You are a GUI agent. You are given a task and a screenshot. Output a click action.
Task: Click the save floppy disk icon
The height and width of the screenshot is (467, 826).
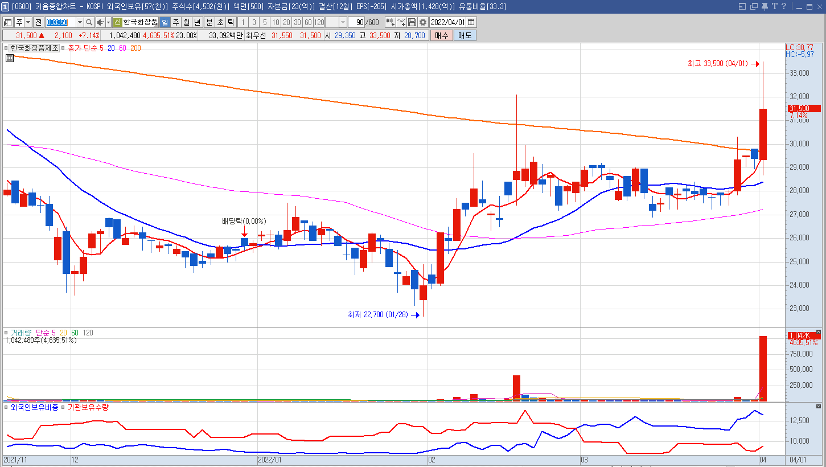[x=412, y=22]
